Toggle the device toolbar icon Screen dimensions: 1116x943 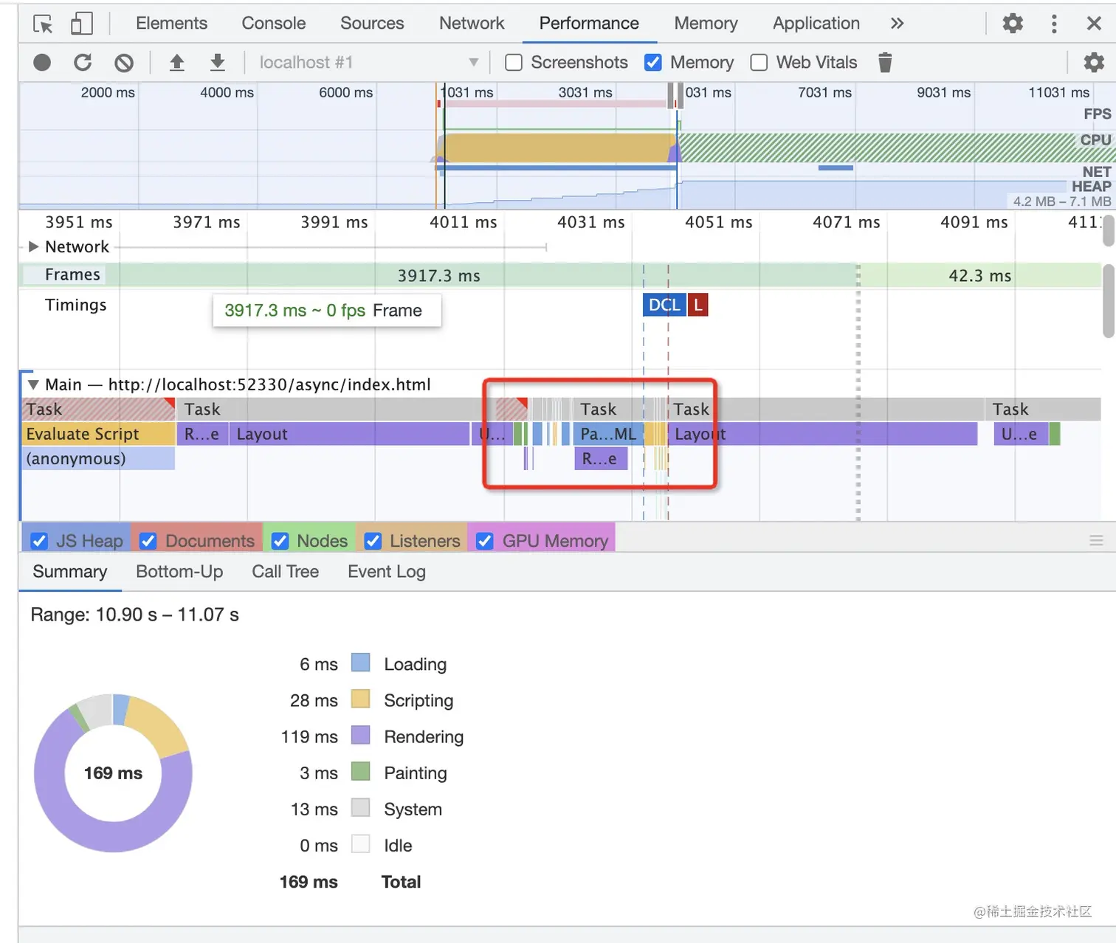coord(81,24)
